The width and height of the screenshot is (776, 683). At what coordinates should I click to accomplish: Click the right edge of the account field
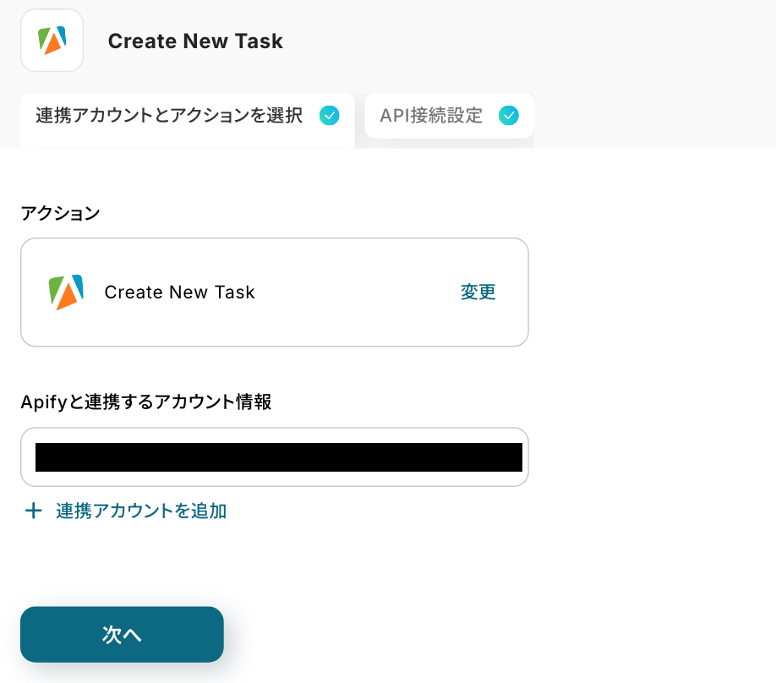point(525,457)
